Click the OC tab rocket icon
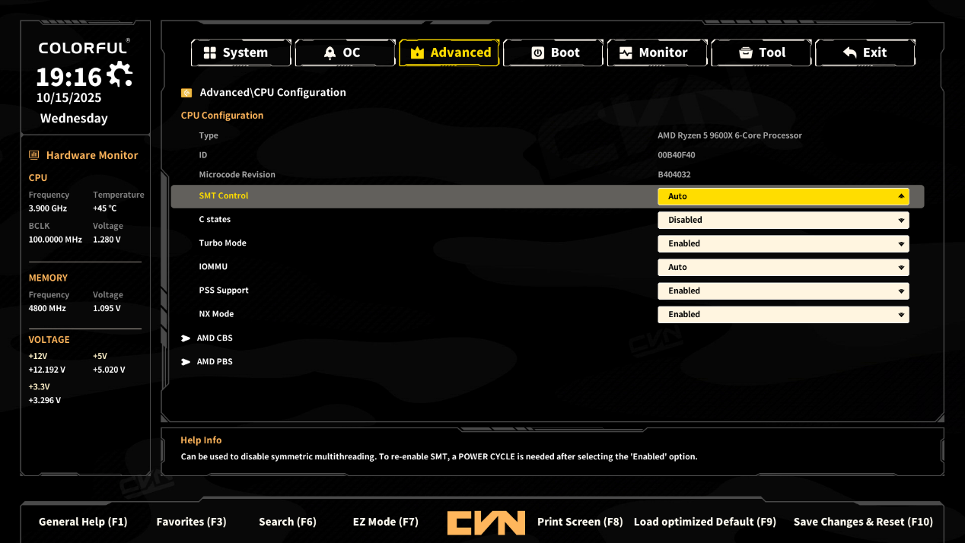Image resolution: width=965 pixels, height=543 pixels. coord(330,52)
